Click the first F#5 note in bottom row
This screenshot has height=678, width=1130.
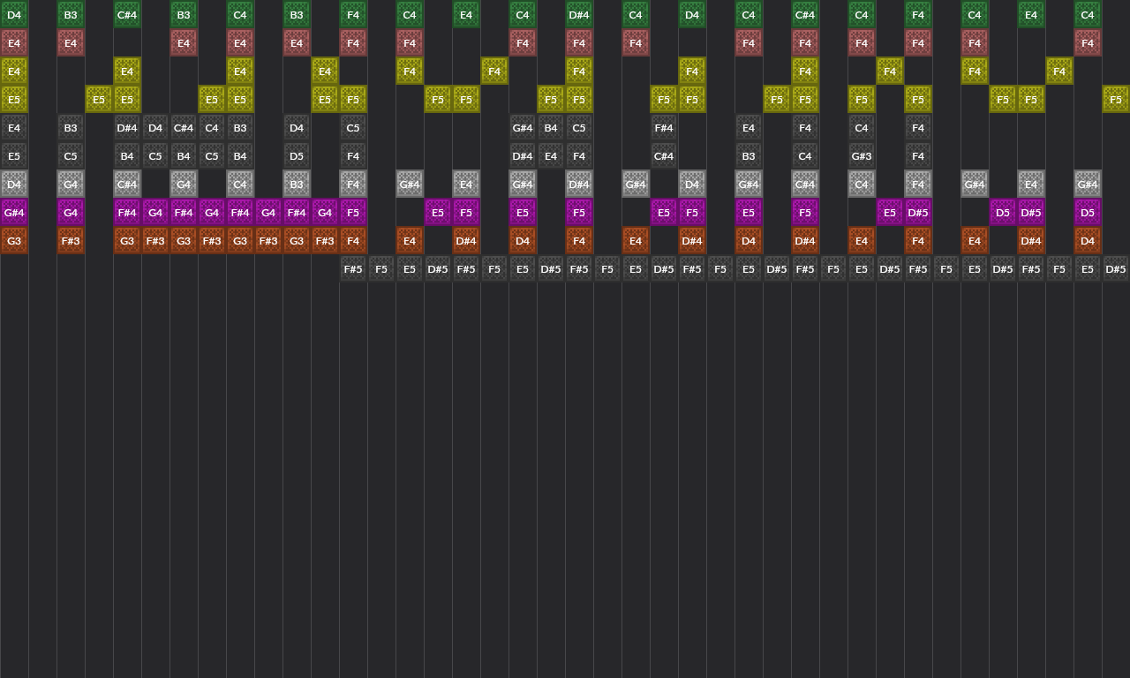pos(353,269)
